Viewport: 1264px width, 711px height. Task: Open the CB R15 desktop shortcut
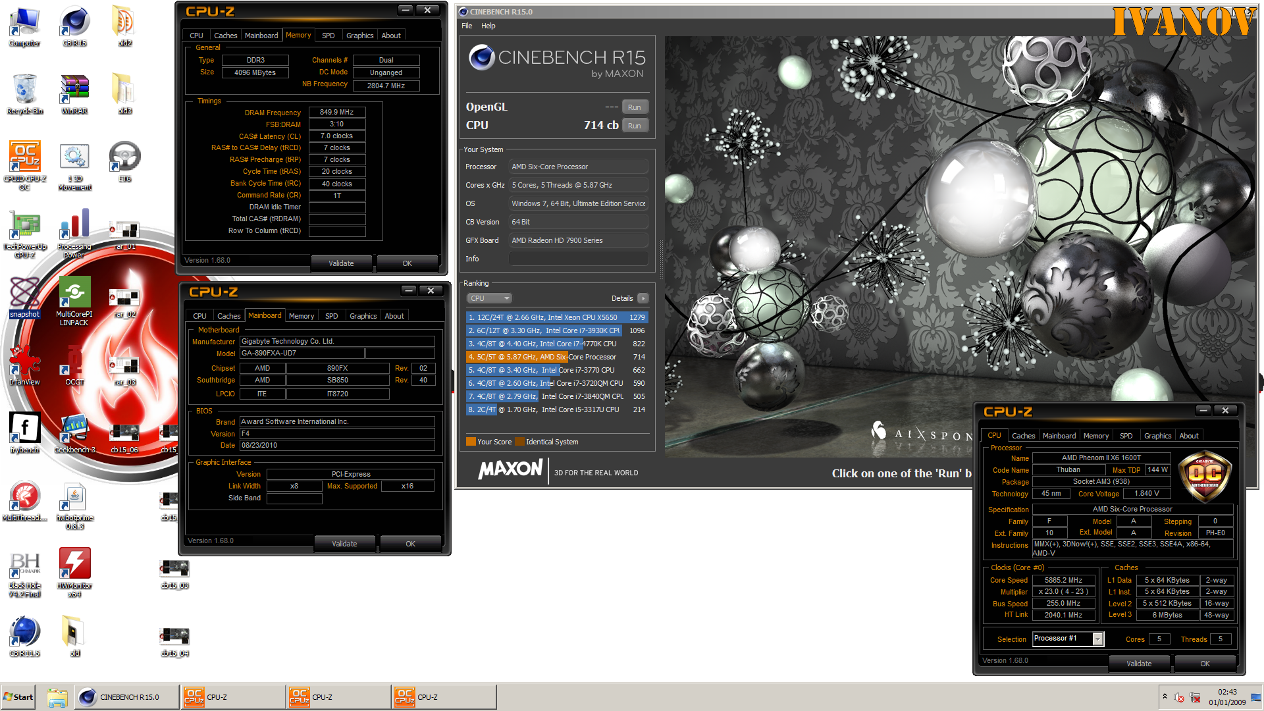74,27
